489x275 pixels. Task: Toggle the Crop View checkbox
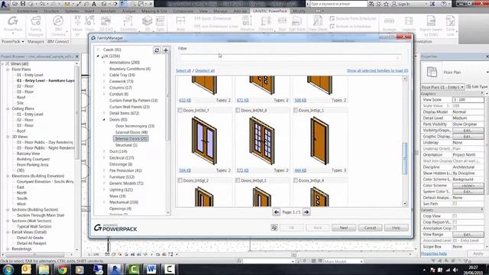click(x=455, y=216)
